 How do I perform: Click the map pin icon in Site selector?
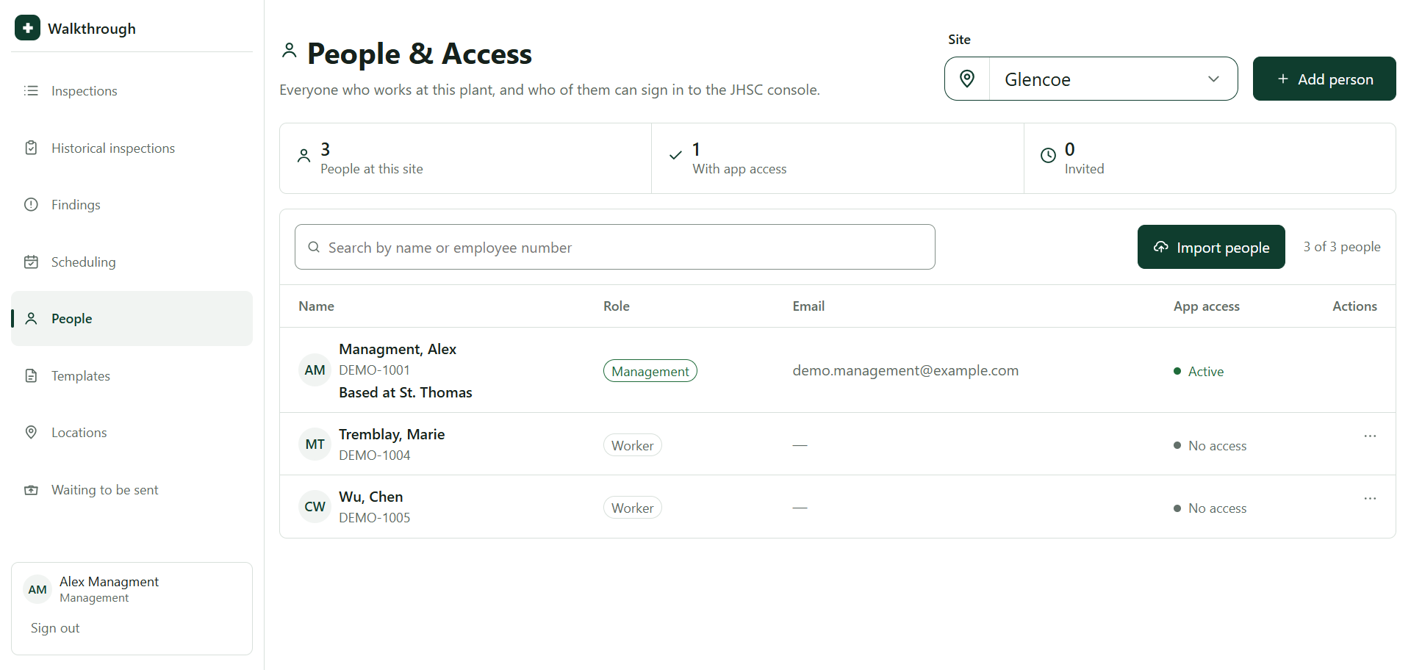[x=967, y=79]
